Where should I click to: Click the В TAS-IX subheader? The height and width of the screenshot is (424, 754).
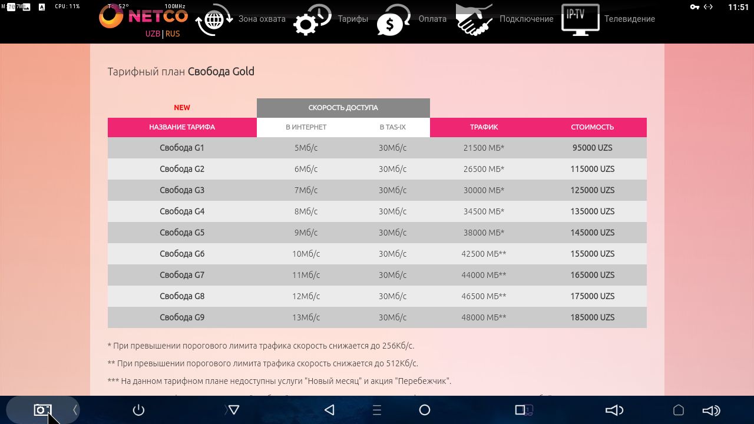point(392,127)
